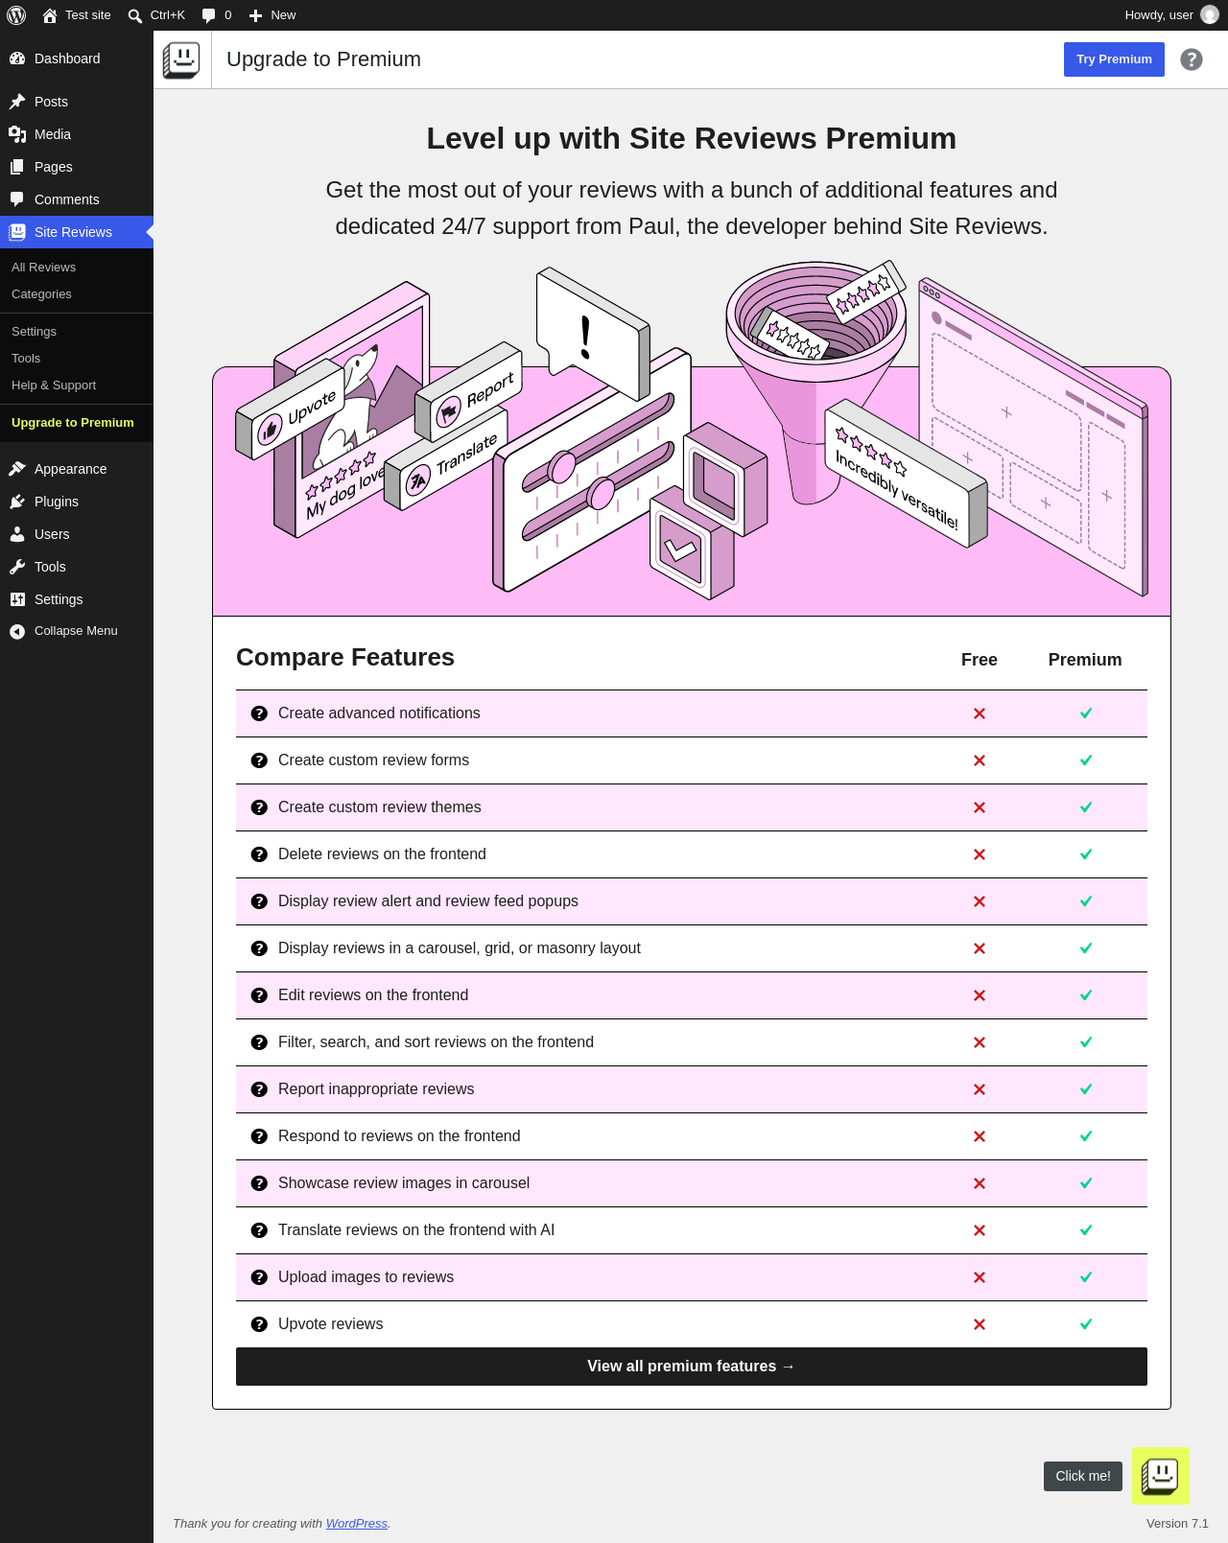Click the Test site name link
Screen dimensions: 1228x1543
coord(88,15)
